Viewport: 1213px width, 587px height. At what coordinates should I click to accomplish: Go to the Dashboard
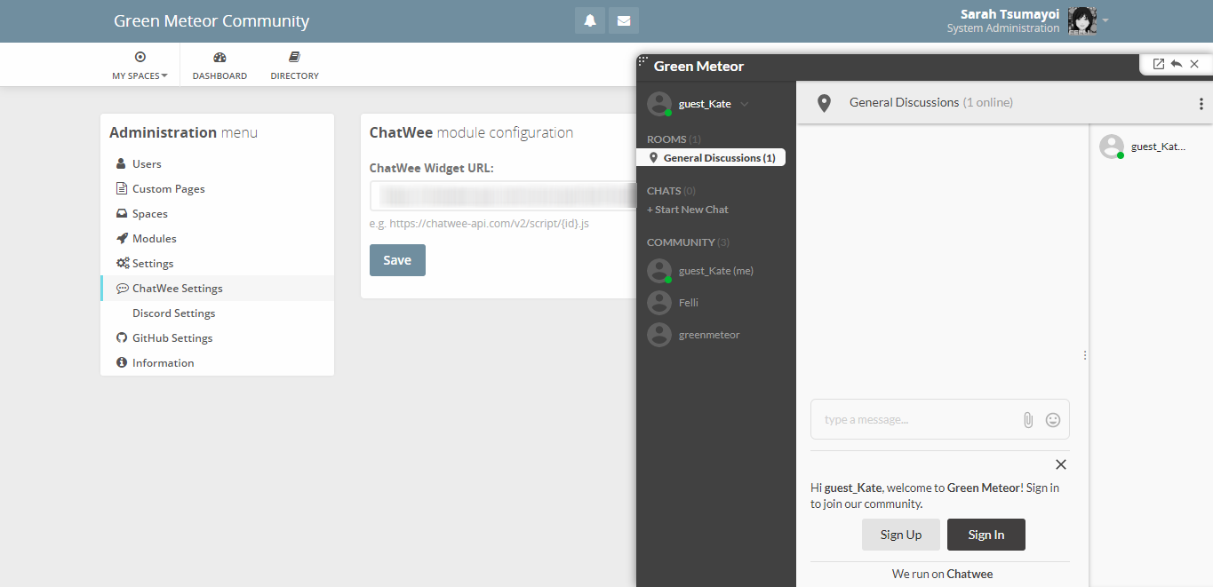219,66
